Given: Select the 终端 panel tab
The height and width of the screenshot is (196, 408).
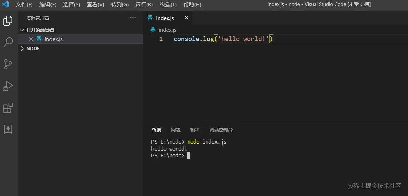Looking at the screenshot, I should [x=156, y=130].
